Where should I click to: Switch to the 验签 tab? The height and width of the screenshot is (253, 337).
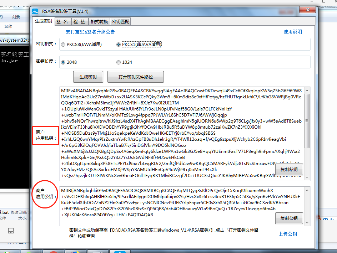coord(79,21)
